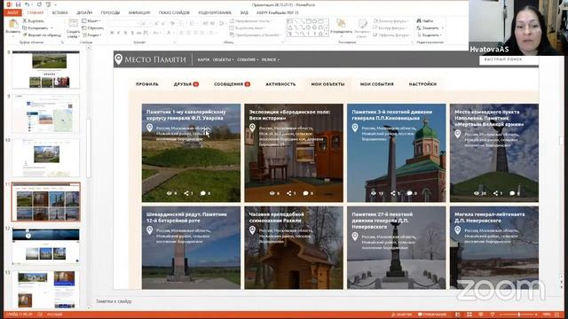Screen dimensions: 568x319
Task: Click the vertical scrollbar of the slide panel
Action: pyautogui.click(x=89, y=148)
